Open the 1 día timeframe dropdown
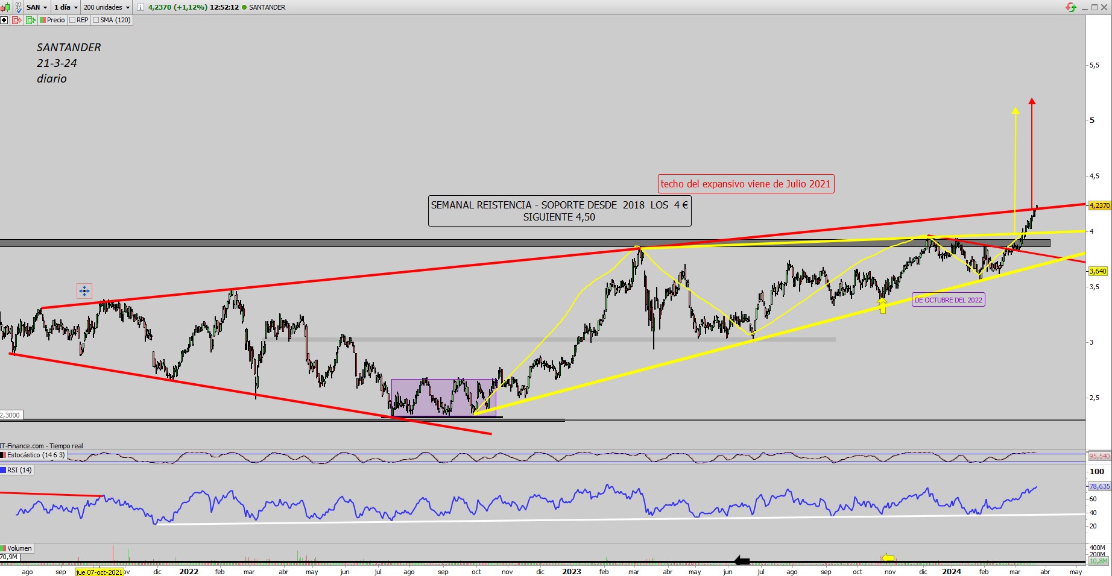The image size is (1112, 576). pos(66,7)
